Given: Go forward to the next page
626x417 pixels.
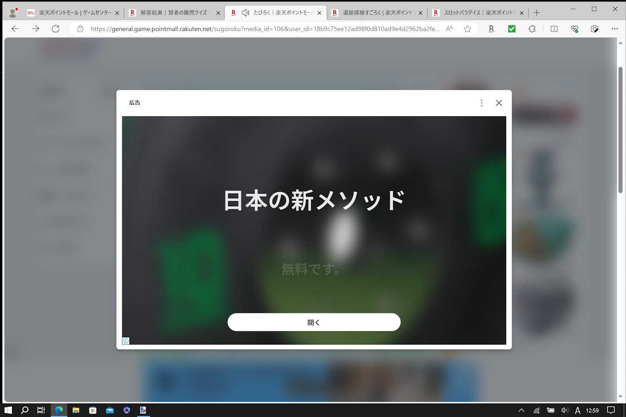Looking at the screenshot, I should click(35, 29).
